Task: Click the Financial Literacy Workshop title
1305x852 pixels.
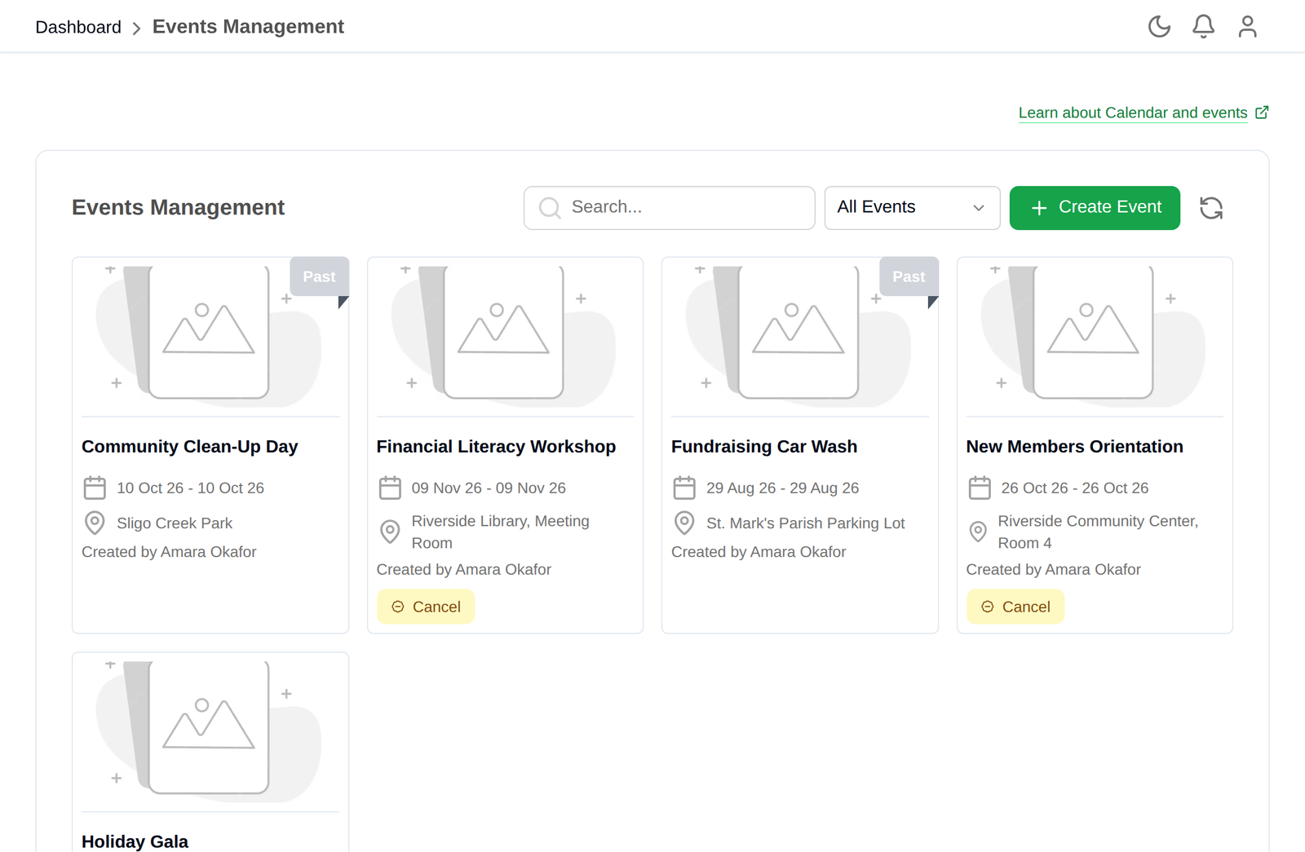Action: point(496,447)
